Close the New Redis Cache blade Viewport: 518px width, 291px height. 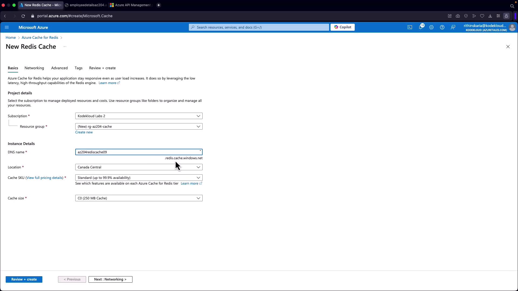(508, 47)
